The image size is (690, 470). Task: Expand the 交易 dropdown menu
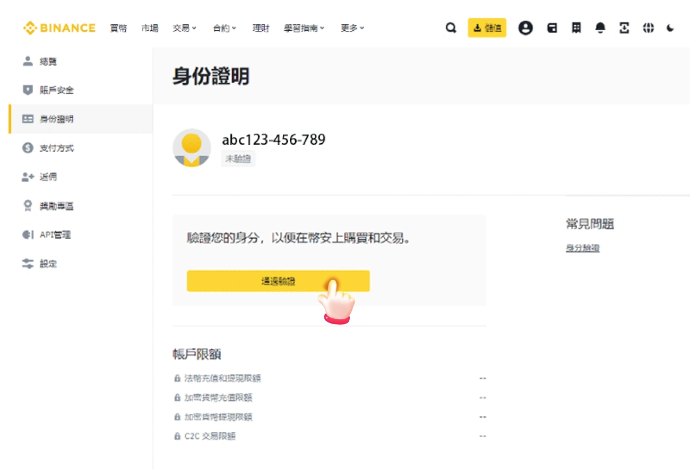coord(184,28)
